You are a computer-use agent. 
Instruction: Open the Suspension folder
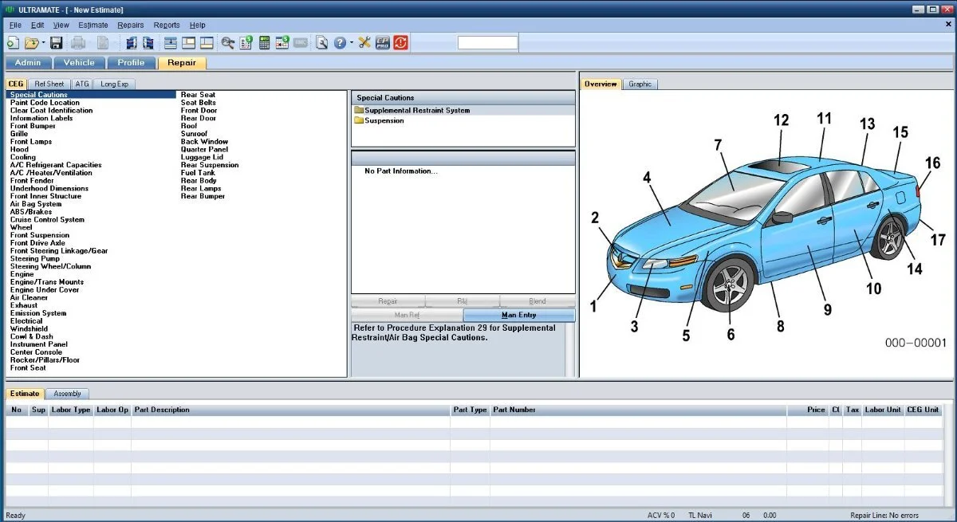[x=384, y=120]
